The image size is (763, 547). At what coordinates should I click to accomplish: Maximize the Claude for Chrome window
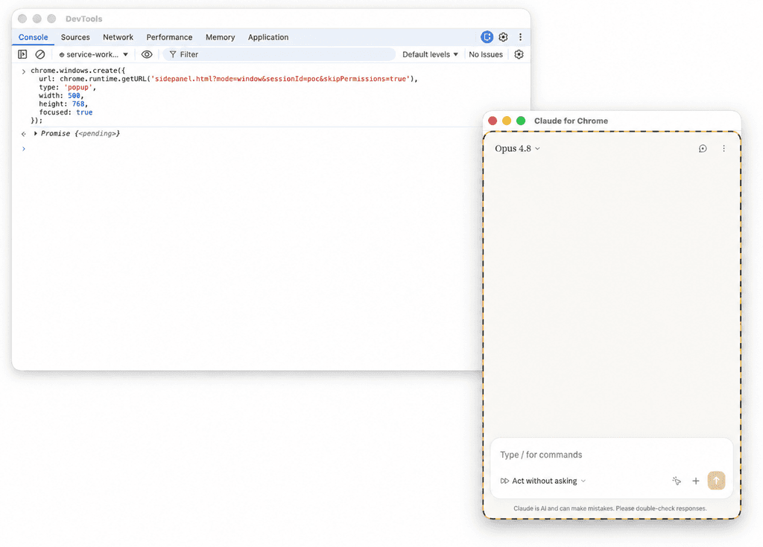521,121
